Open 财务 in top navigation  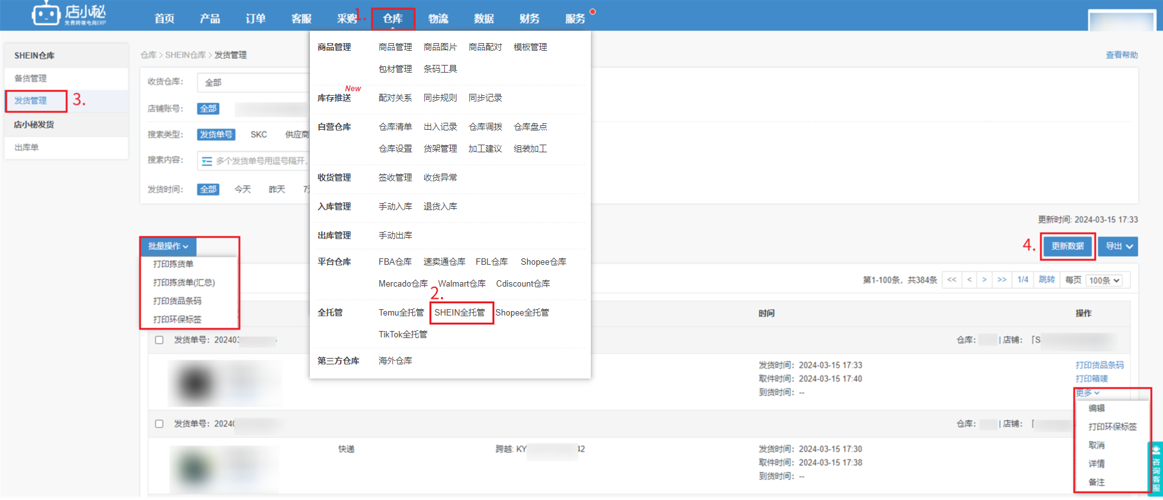(x=530, y=19)
